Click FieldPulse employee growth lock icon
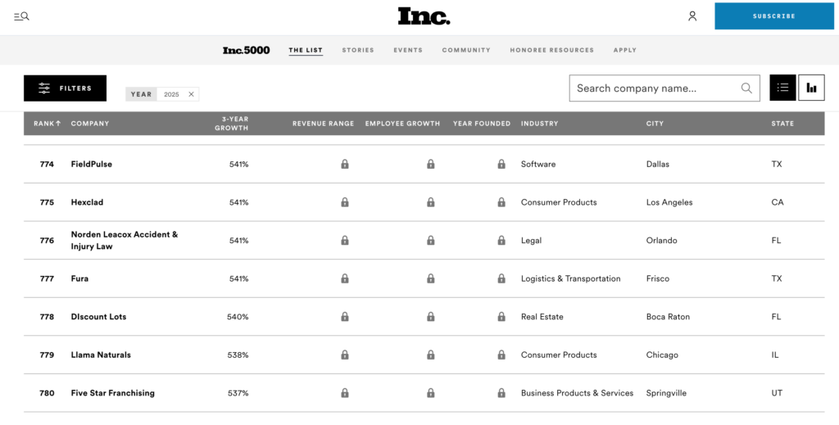Image resolution: width=839 pixels, height=425 pixels. pos(431,164)
